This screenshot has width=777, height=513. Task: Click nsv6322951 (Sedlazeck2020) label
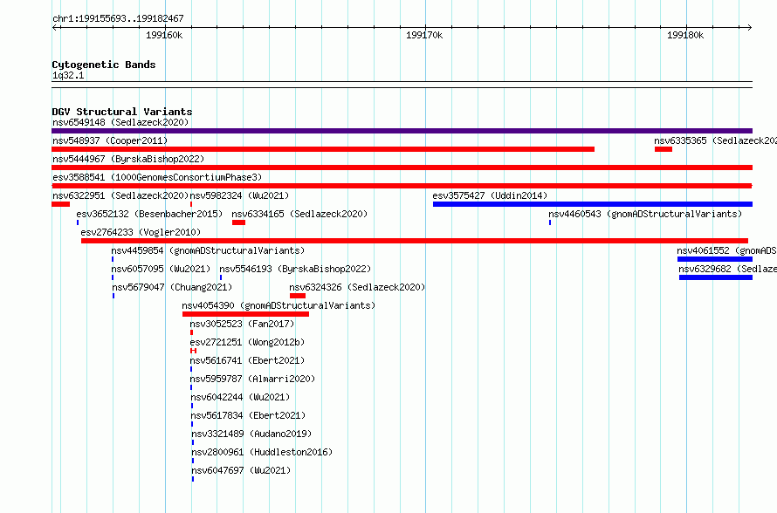click(120, 195)
